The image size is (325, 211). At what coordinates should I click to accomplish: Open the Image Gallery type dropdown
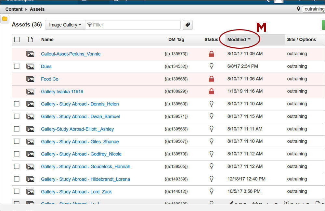click(x=65, y=25)
